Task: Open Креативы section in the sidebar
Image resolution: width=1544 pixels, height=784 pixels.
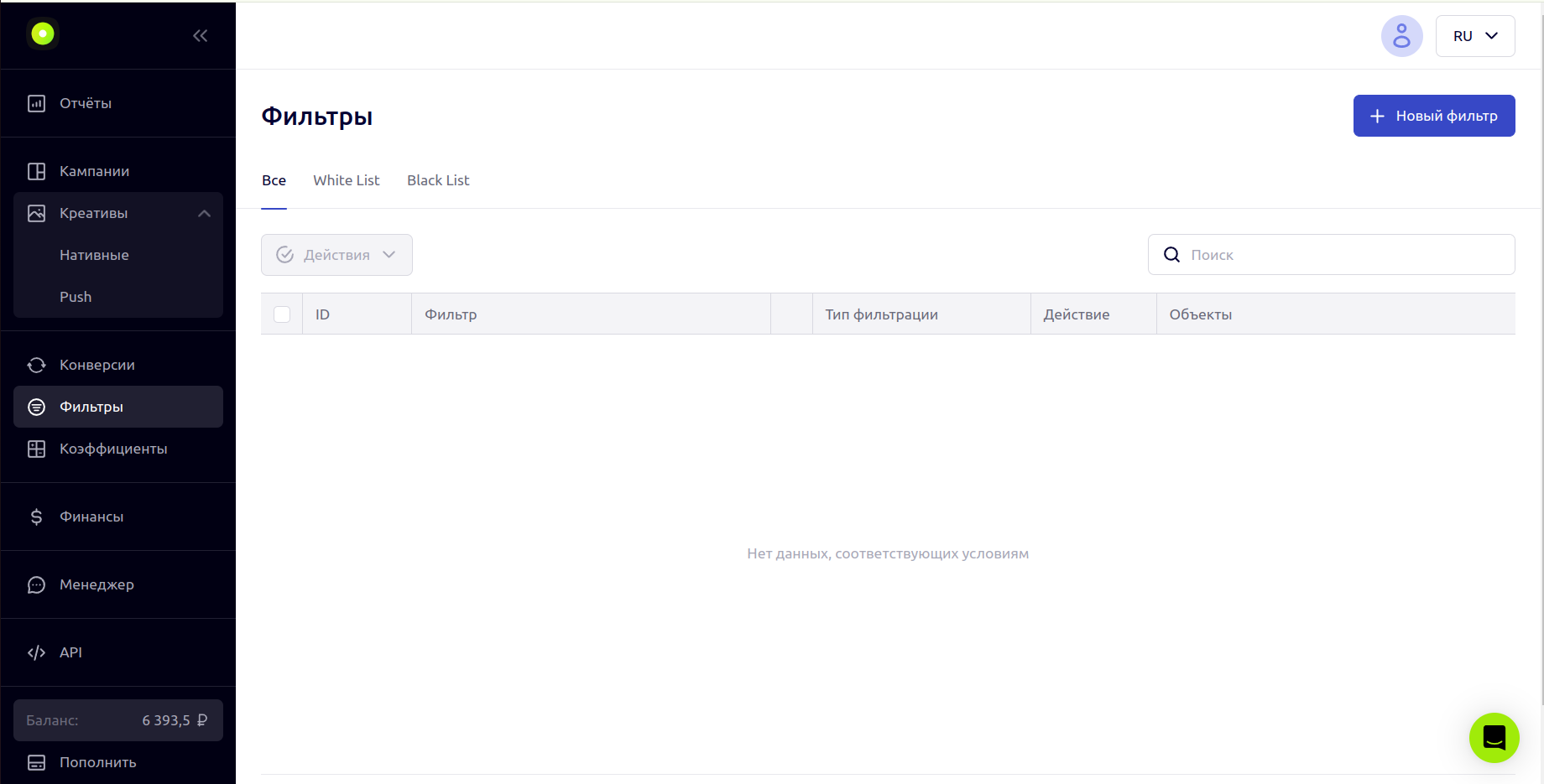Action: (118, 213)
